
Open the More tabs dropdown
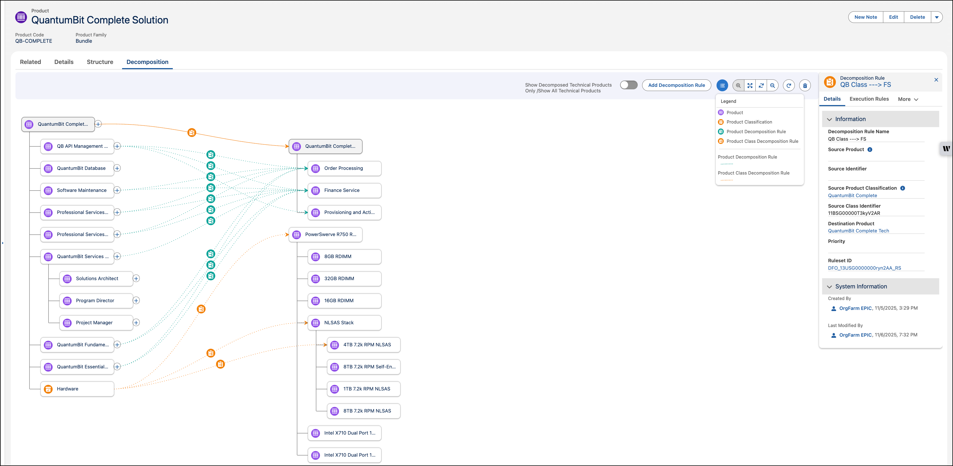coord(908,99)
